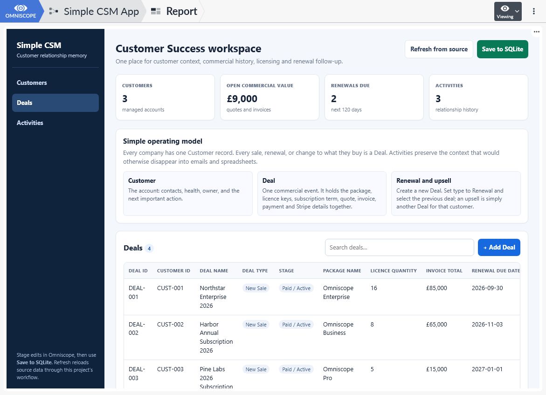Screen dimensions: 546x395
Task: Click the CUST-002 cell
Action: (170, 324)
